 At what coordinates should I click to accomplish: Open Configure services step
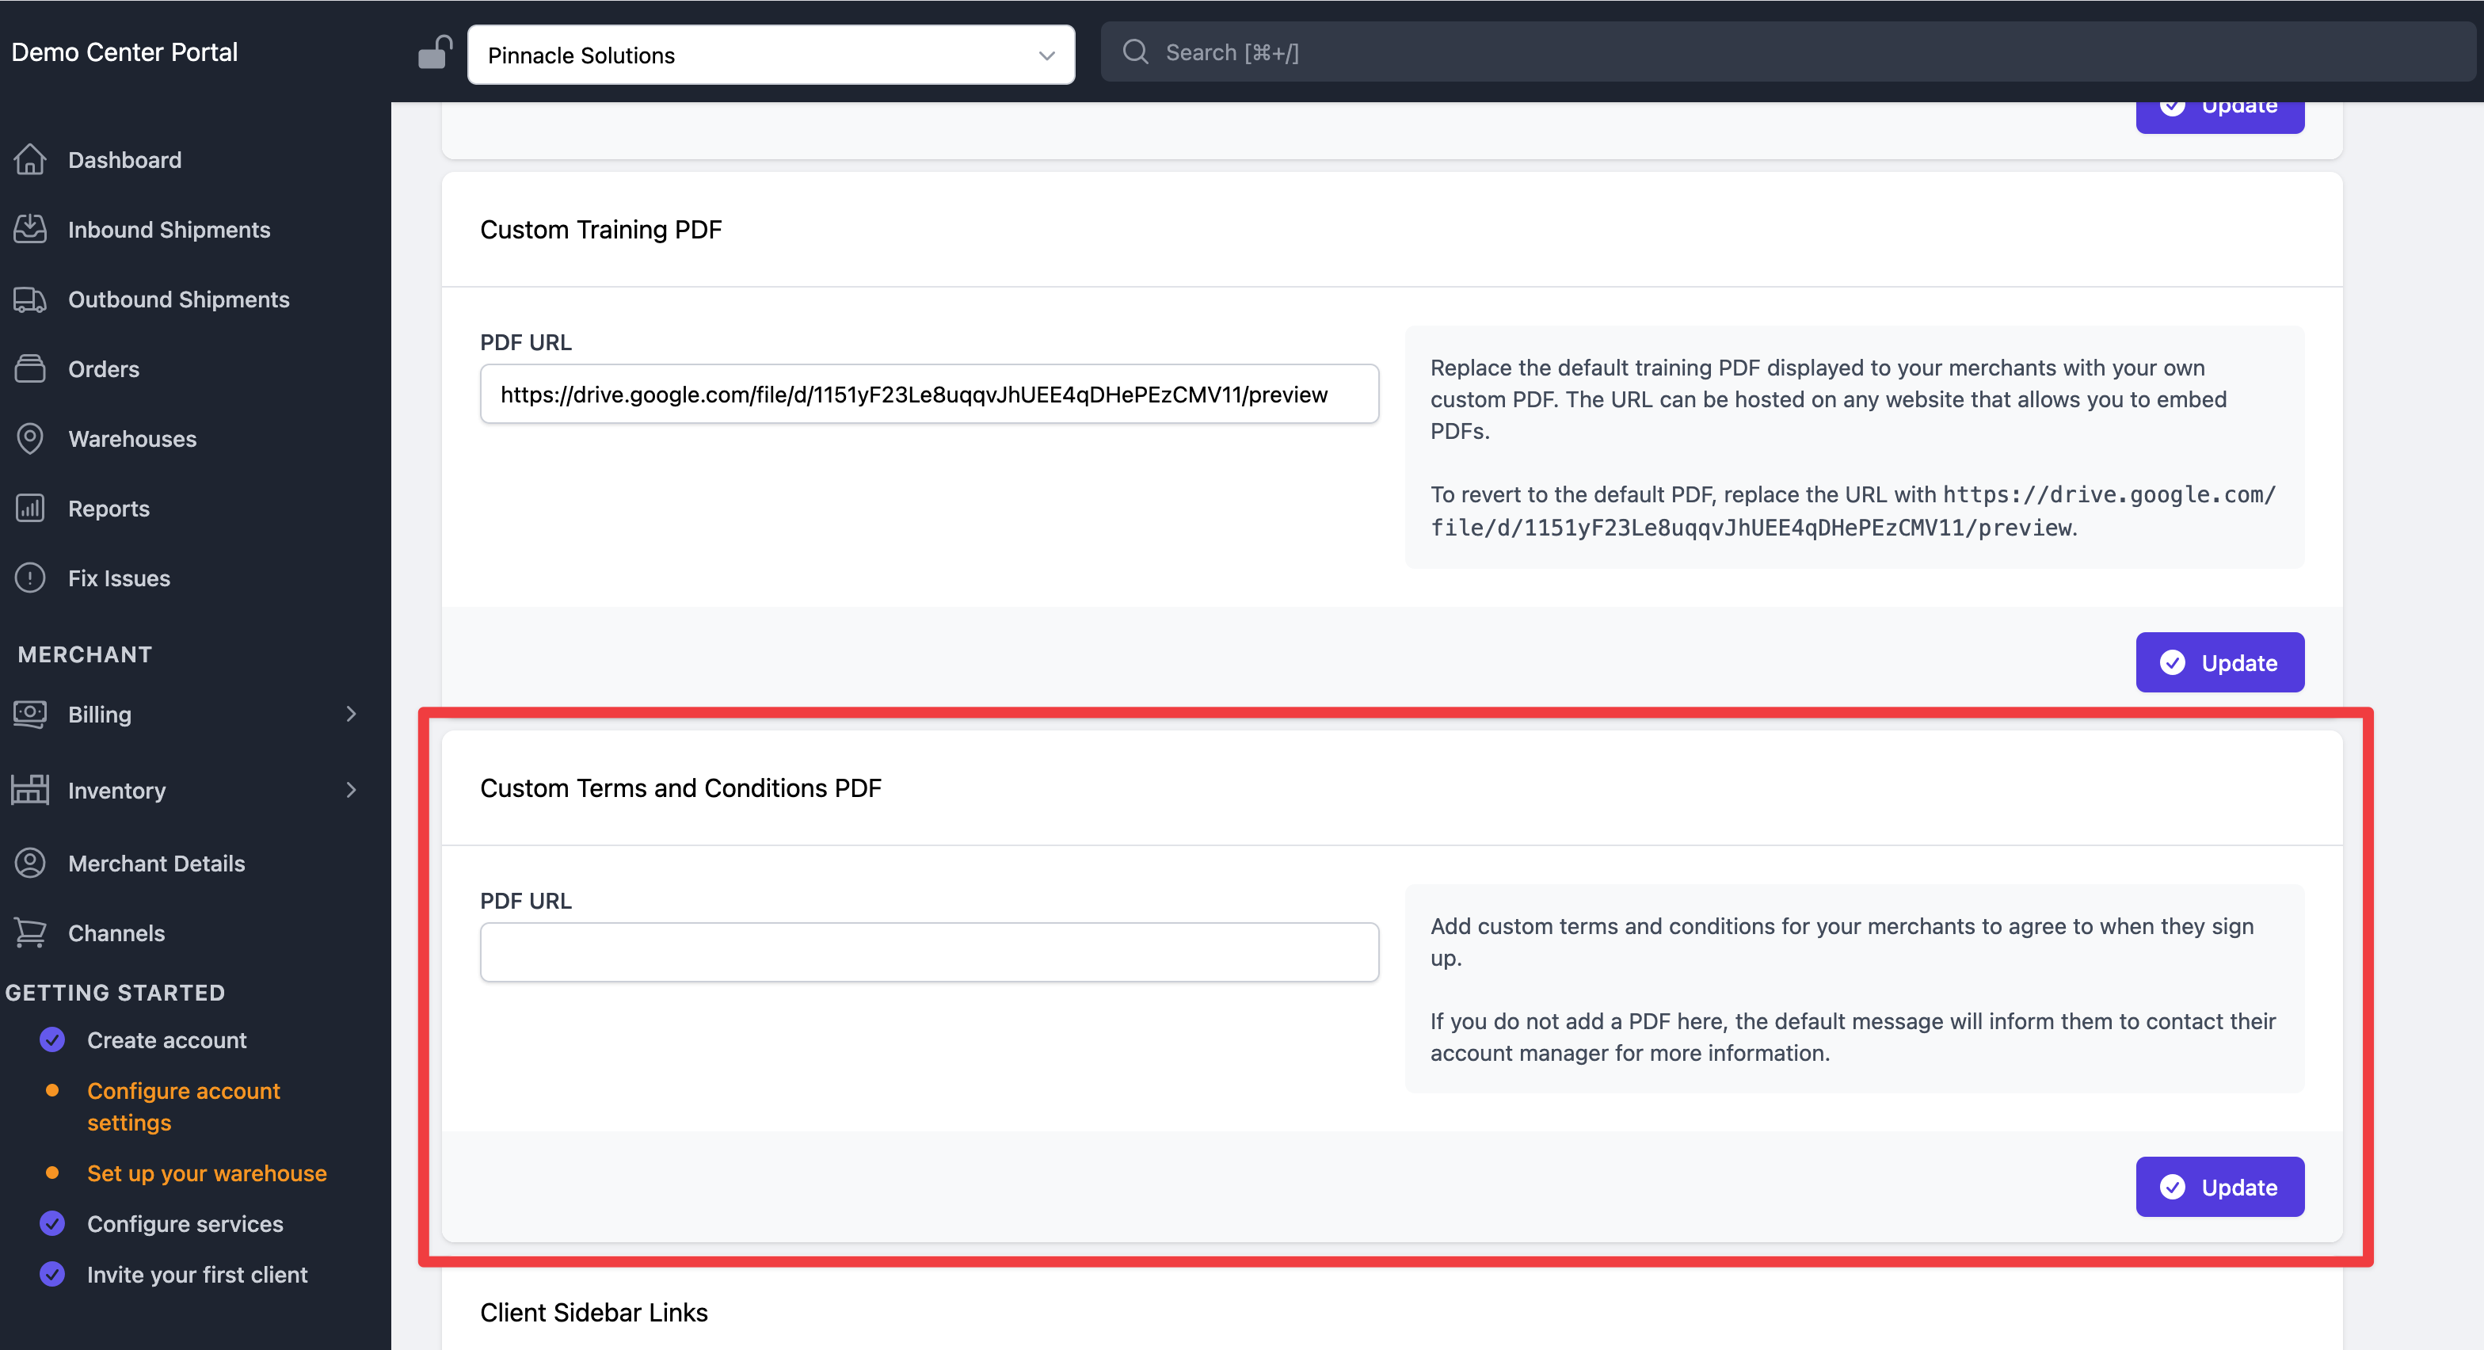185,1224
